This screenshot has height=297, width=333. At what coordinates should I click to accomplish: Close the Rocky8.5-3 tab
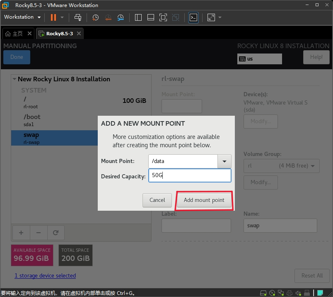click(79, 34)
